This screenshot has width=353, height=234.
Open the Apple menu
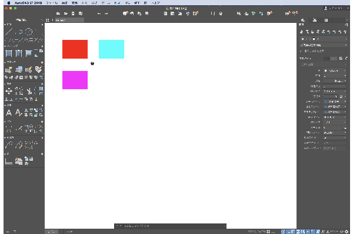(x=9, y=3)
